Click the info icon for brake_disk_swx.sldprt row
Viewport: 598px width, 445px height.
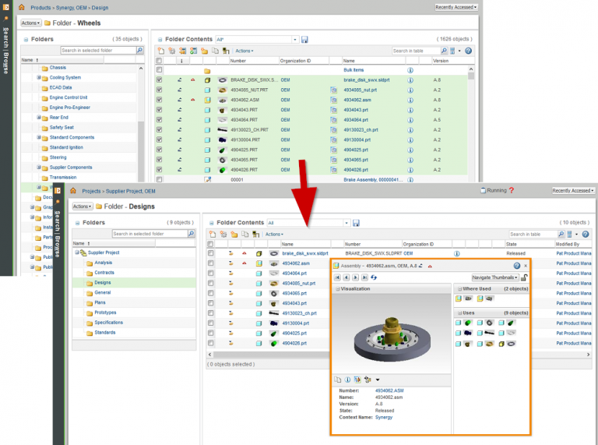click(456, 253)
